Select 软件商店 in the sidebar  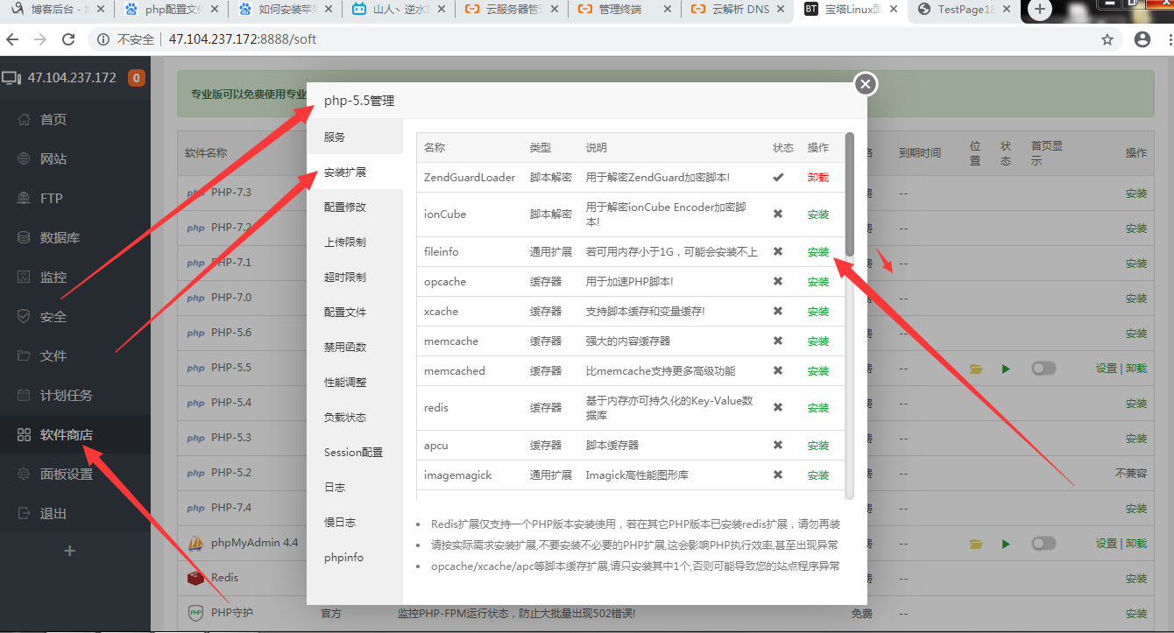pyautogui.click(x=67, y=434)
